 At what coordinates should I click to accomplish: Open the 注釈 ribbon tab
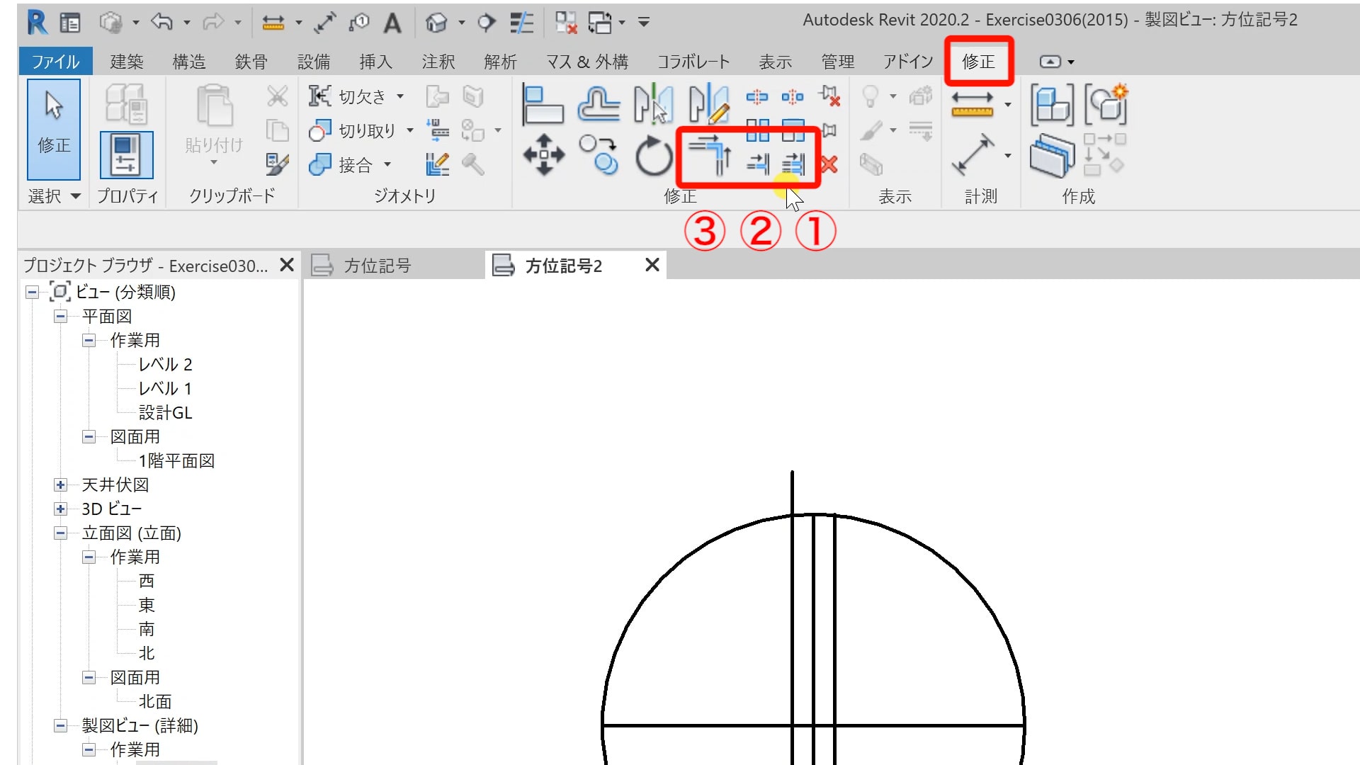click(438, 62)
